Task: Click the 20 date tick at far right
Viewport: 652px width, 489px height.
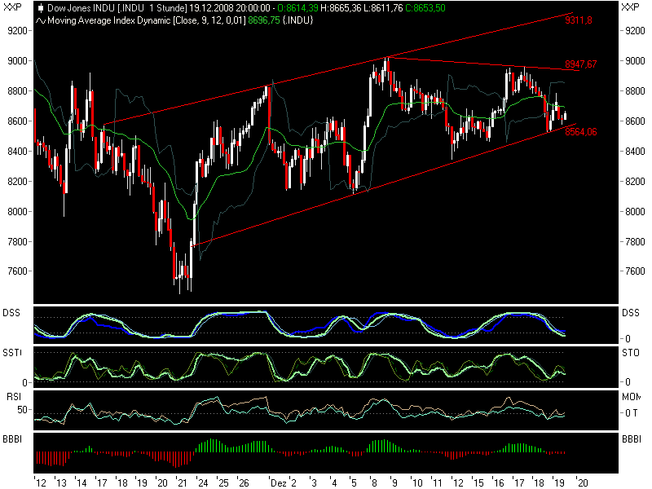Action: pos(580,482)
